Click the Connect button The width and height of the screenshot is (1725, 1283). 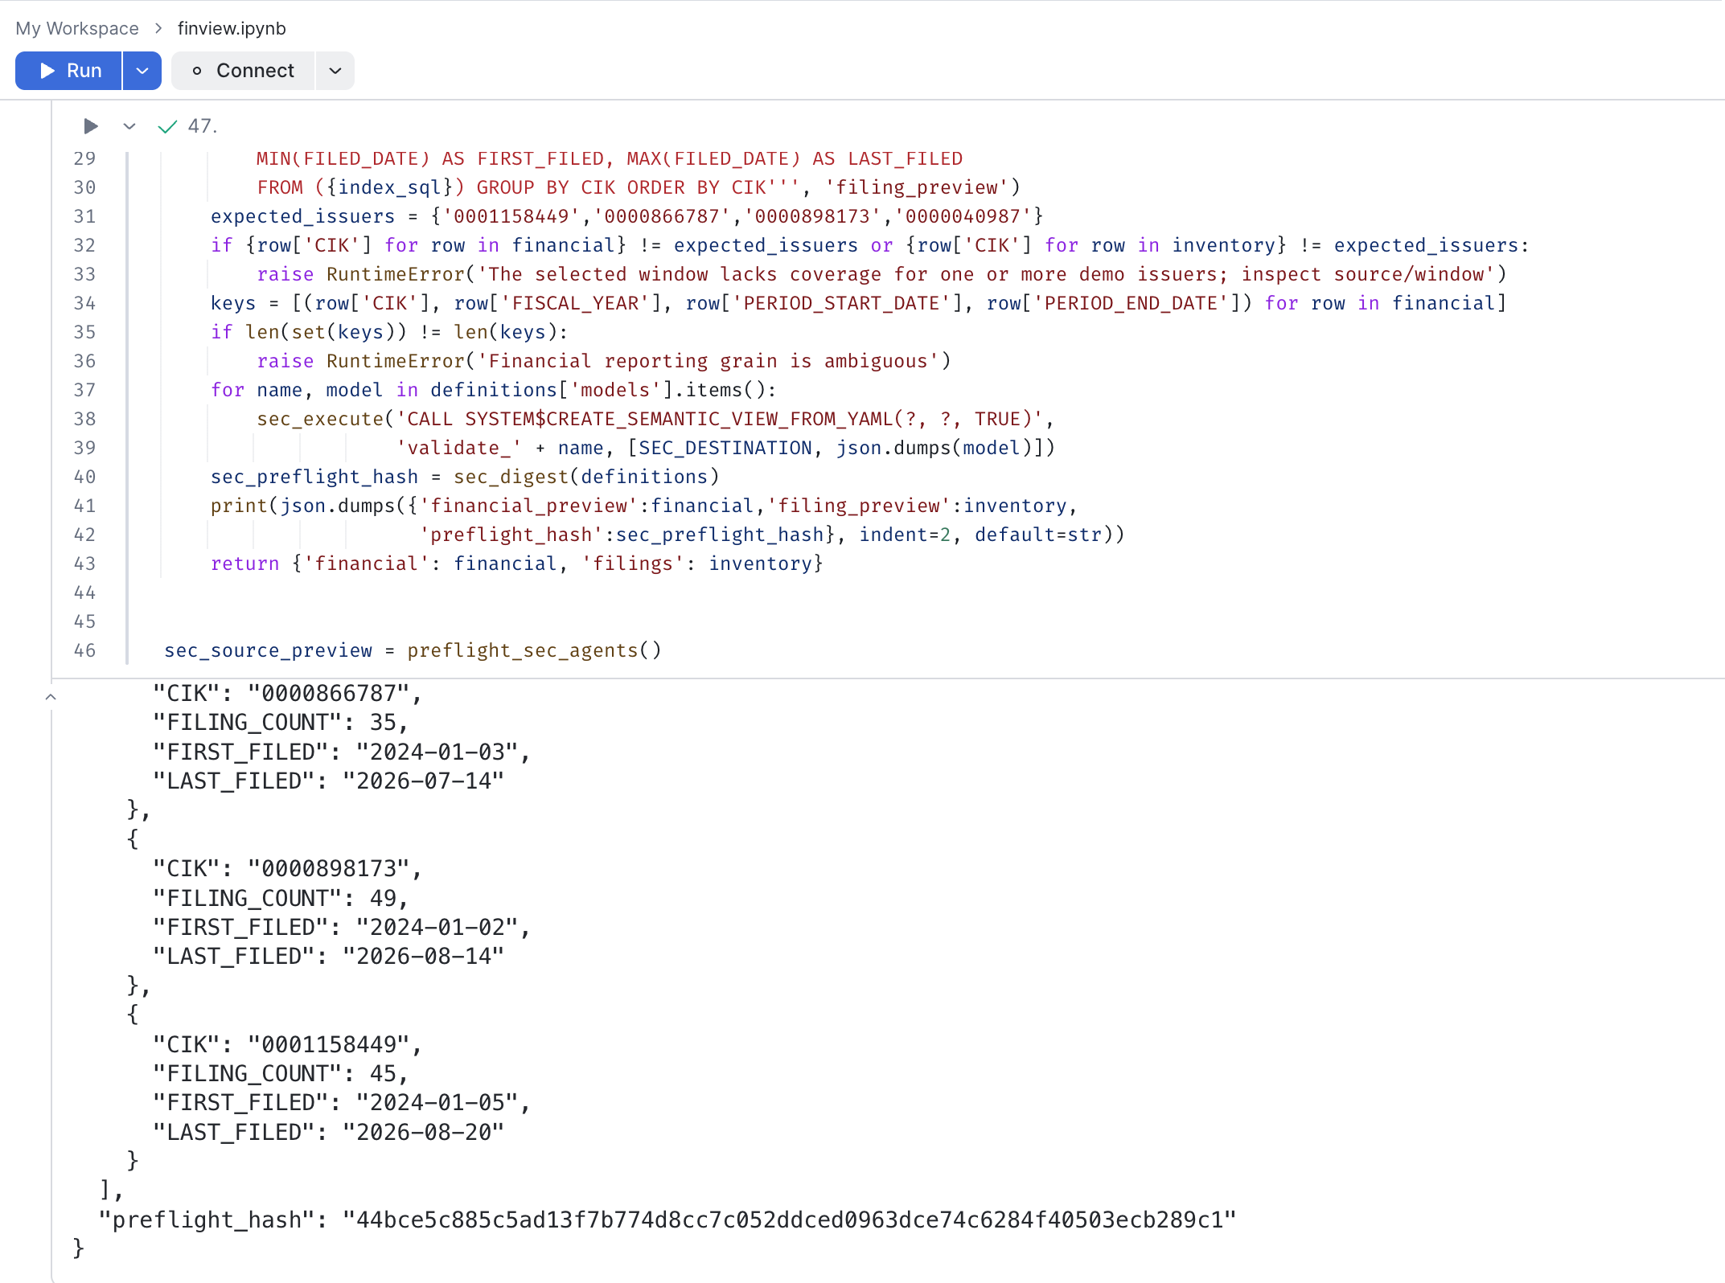pos(243,71)
